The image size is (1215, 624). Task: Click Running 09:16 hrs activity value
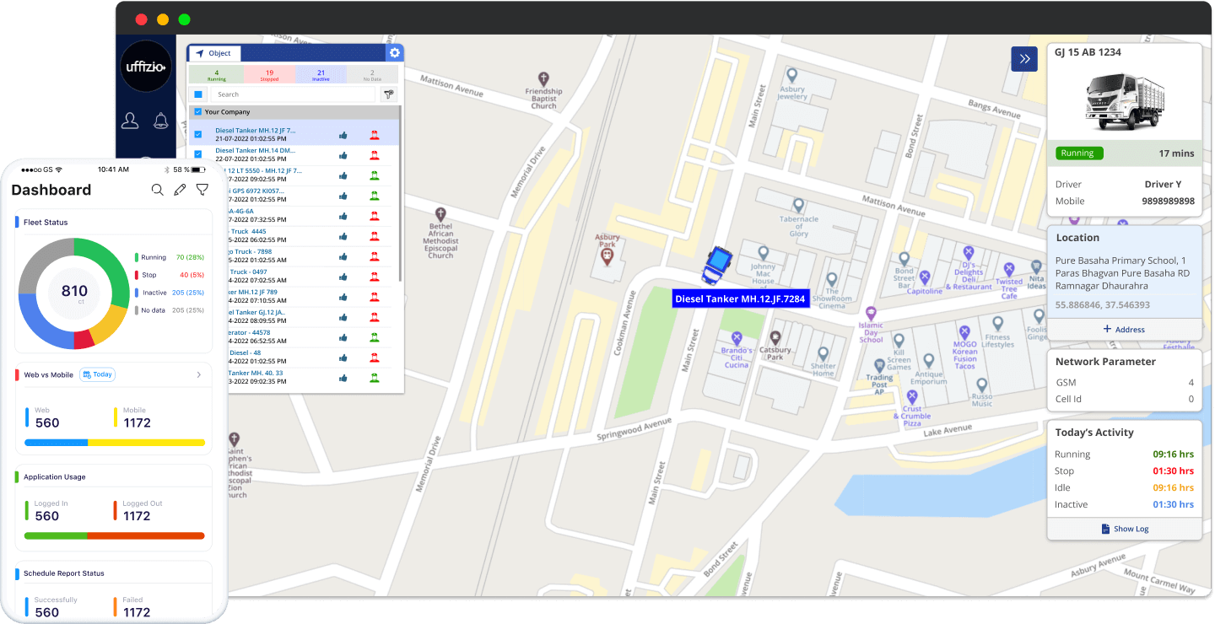point(1173,454)
